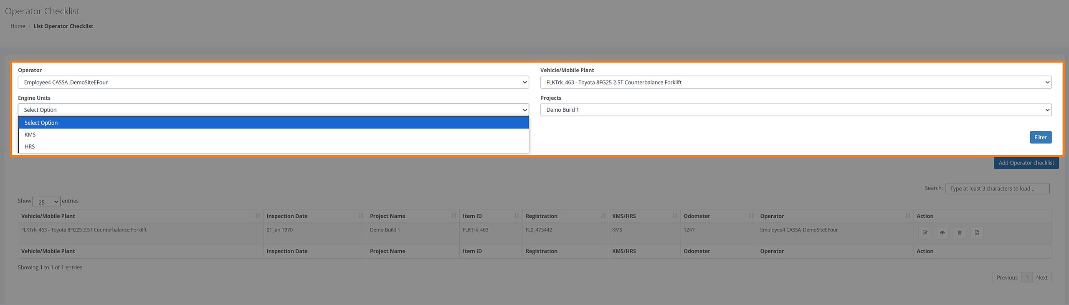1069x305 pixels.
Task: Choose KMS from the Engine Units list
Action: [30, 135]
